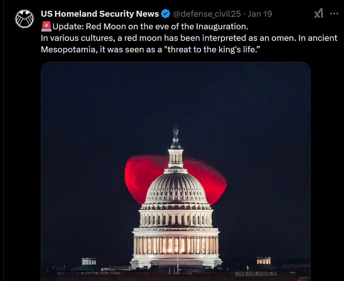The image size is (344, 281).
Task: Click the lit columns of the Capitol
Action: [x=176, y=245]
